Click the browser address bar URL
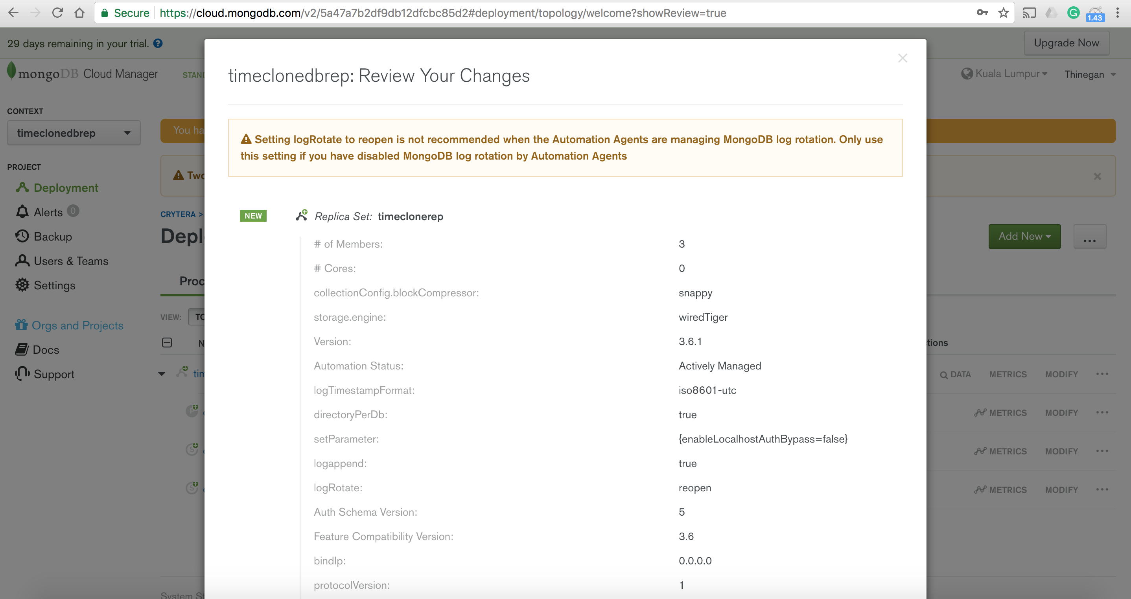Screen dimensions: 1131x599 click(x=439, y=13)
